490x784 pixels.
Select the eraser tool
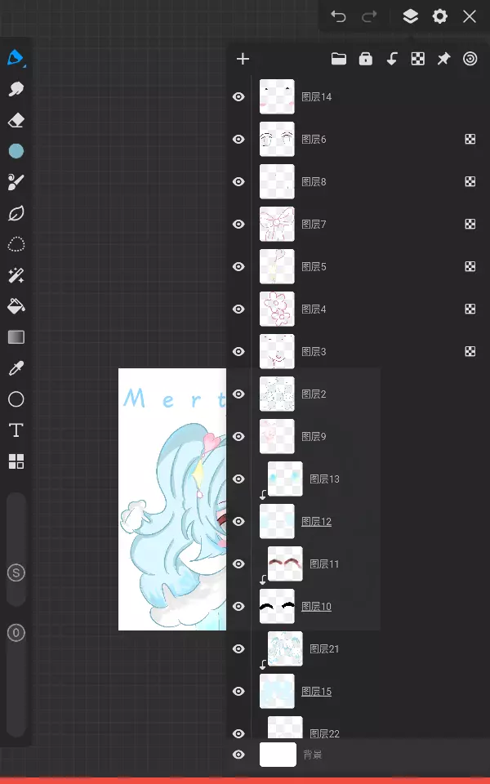[16, 120]
